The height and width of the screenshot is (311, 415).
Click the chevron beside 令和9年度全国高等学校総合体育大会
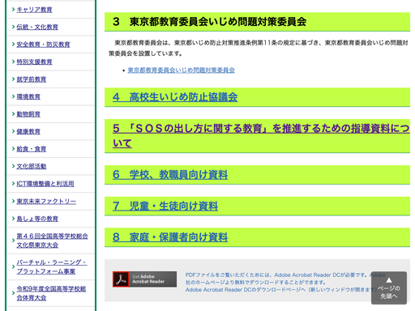tap(13, 293)
